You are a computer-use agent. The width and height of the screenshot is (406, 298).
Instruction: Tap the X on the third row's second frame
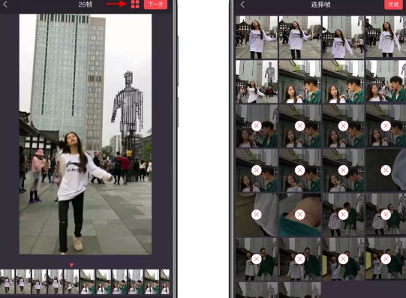[x=300, y=126]
